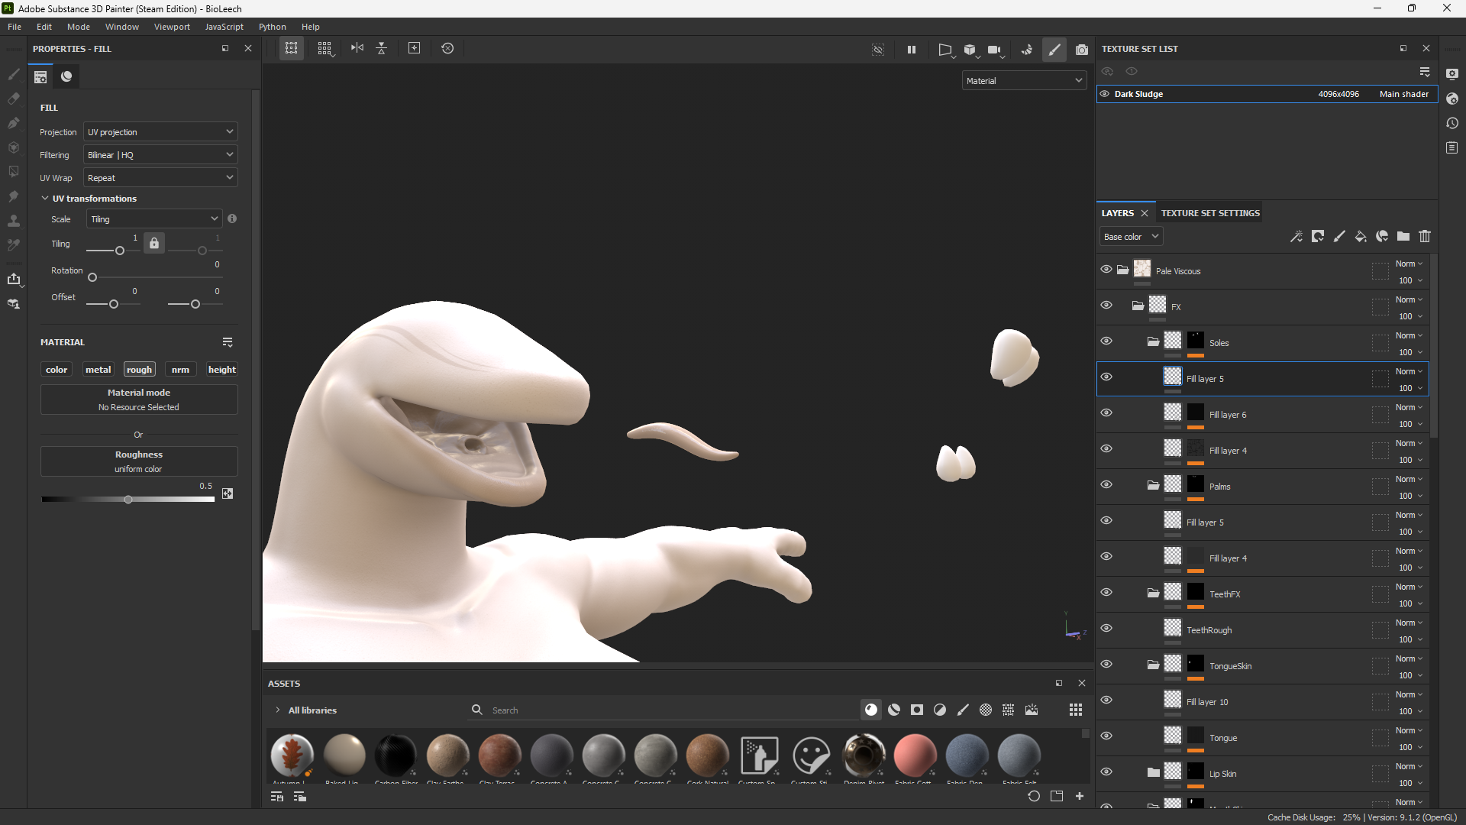This screenshot has width=1466, height=825.
Task: Toggle visibility of TeethRough layer
Action: 1106,629
